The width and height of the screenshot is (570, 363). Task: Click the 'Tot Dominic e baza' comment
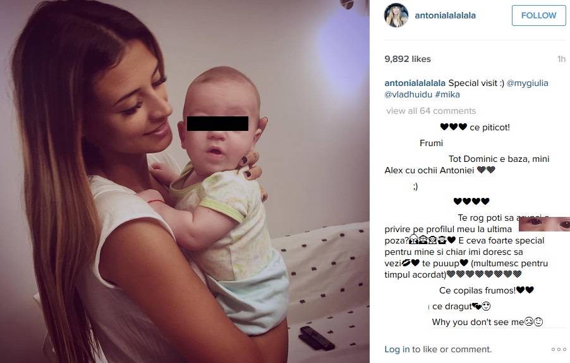click(467, 164)
